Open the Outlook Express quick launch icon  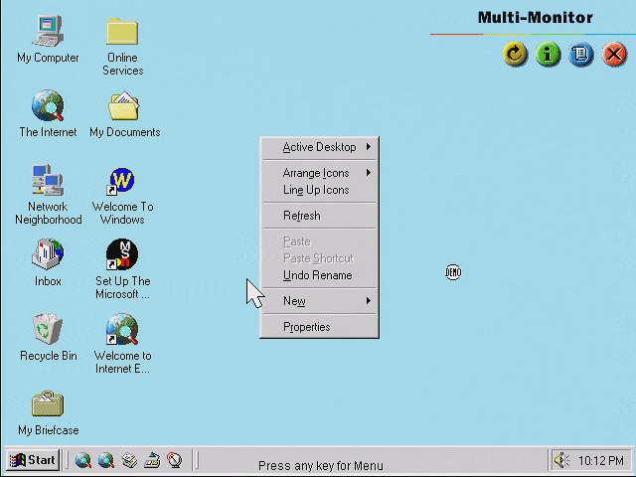pyautogui.click(x=129, y=461)
